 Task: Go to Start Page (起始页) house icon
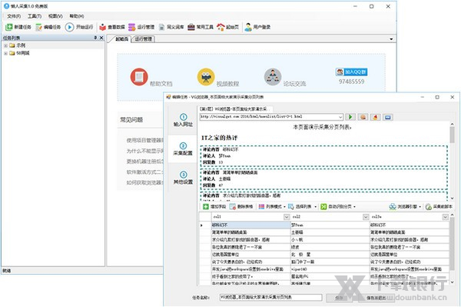221,27
